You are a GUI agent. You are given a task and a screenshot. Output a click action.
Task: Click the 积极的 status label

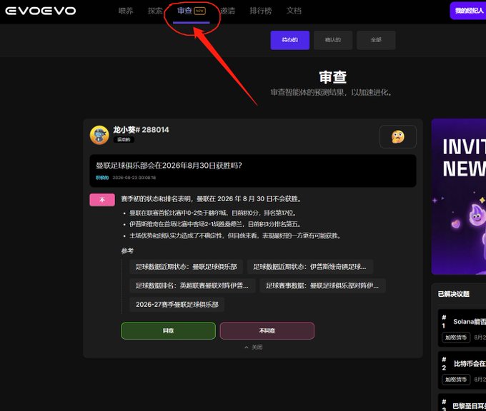tap(102, 178)
